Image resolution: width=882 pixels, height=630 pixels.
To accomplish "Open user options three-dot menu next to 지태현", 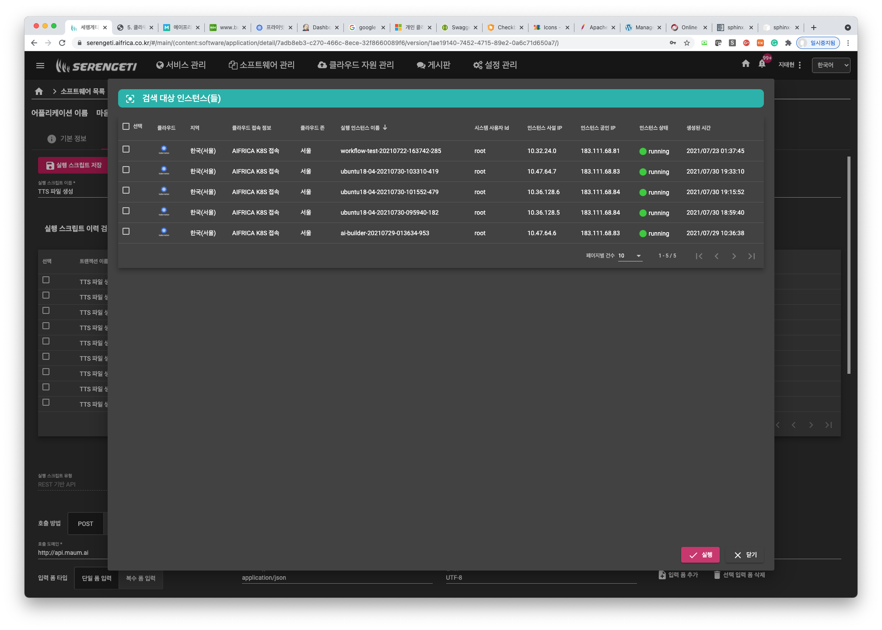I will (x=800, y=65).
